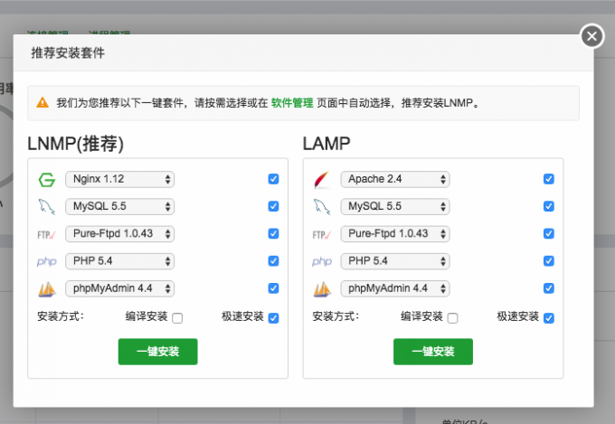Toggle 极速安装 checkbox in LAMP
This screenshot has width=615, height=424.
click(549, 317)
